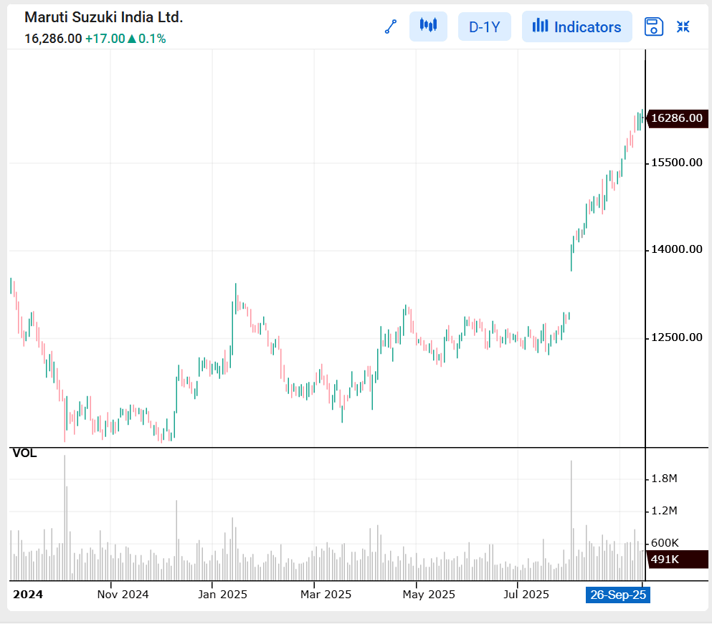Click the 600K volume axis label
The width and height of the screenshot is (712, 624).
(x=665, y=543)
